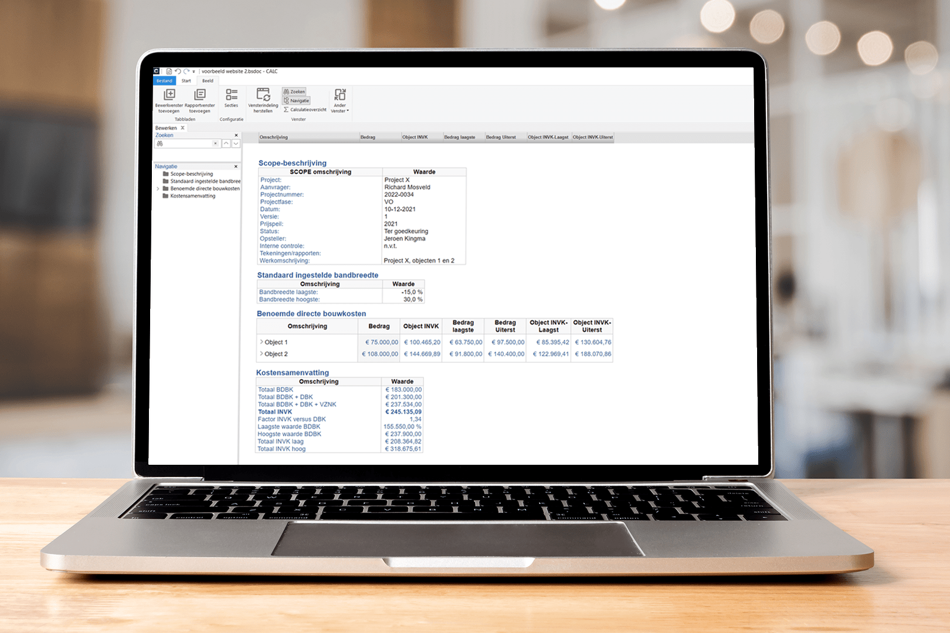950x633 pixels.
Task: Click the Object INVK column header in top bar
Action: [422, 137]
